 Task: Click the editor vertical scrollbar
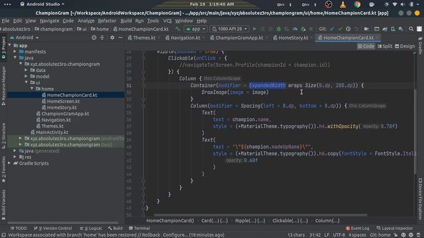[415, 132]
